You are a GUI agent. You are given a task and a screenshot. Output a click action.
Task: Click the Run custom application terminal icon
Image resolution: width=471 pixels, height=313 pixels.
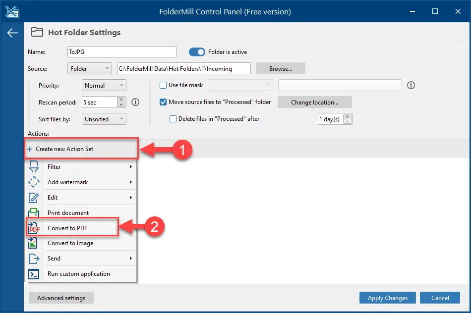point(34,274)
